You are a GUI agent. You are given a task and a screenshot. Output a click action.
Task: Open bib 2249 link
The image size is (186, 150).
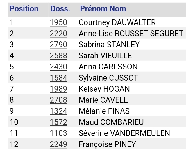pos(58,144)
